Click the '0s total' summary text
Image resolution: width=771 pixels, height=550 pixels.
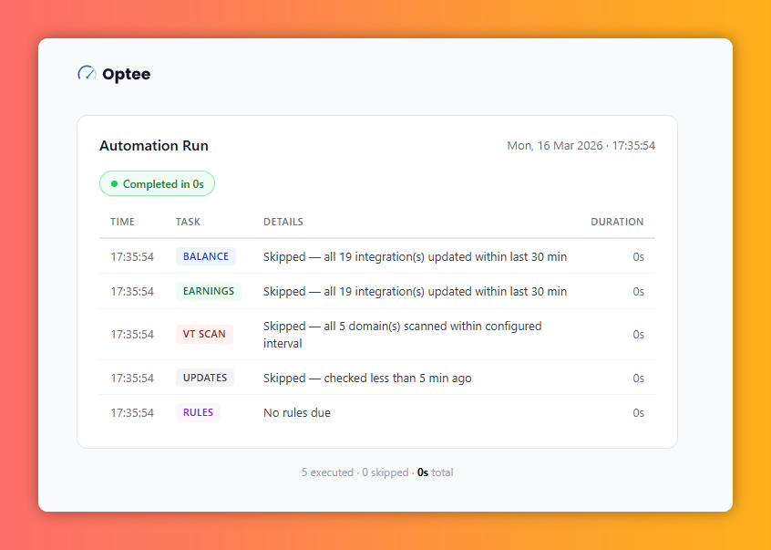[435, 472]
